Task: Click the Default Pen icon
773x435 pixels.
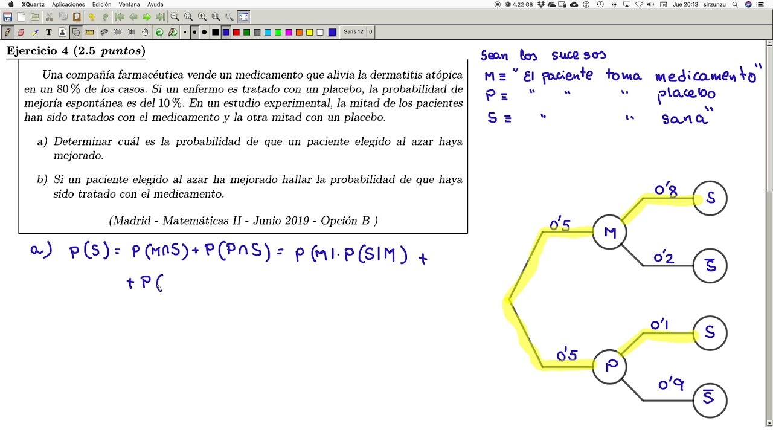Action: click(173, 32)
